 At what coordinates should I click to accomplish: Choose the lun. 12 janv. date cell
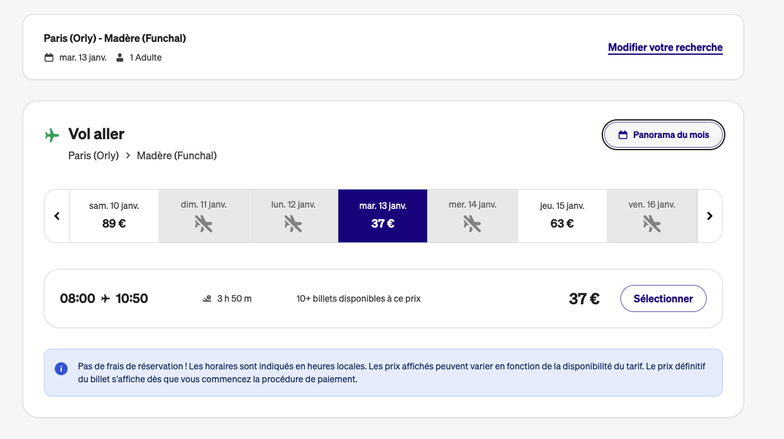pos(293,216)
